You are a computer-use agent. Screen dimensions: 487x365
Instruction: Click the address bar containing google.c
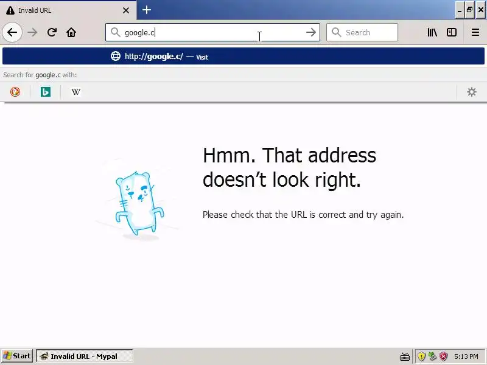212,32
